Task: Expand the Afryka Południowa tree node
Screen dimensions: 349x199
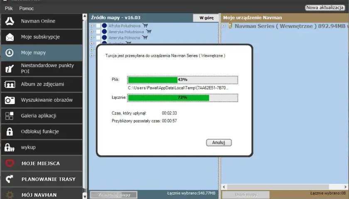Action: (x=91, y=26)
